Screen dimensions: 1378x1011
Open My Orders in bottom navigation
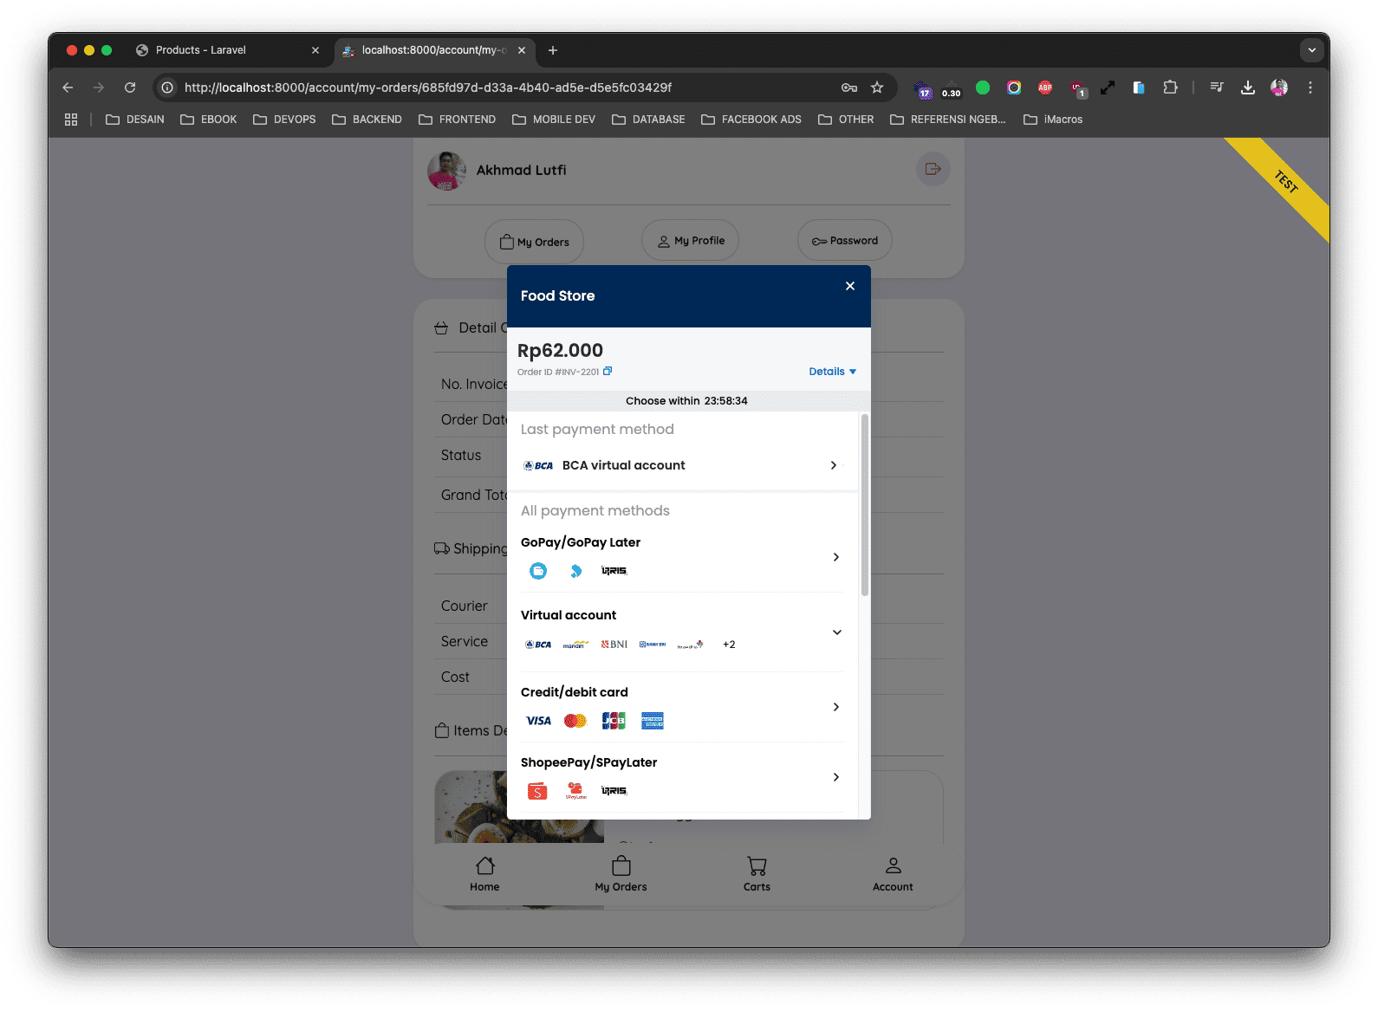621,873
